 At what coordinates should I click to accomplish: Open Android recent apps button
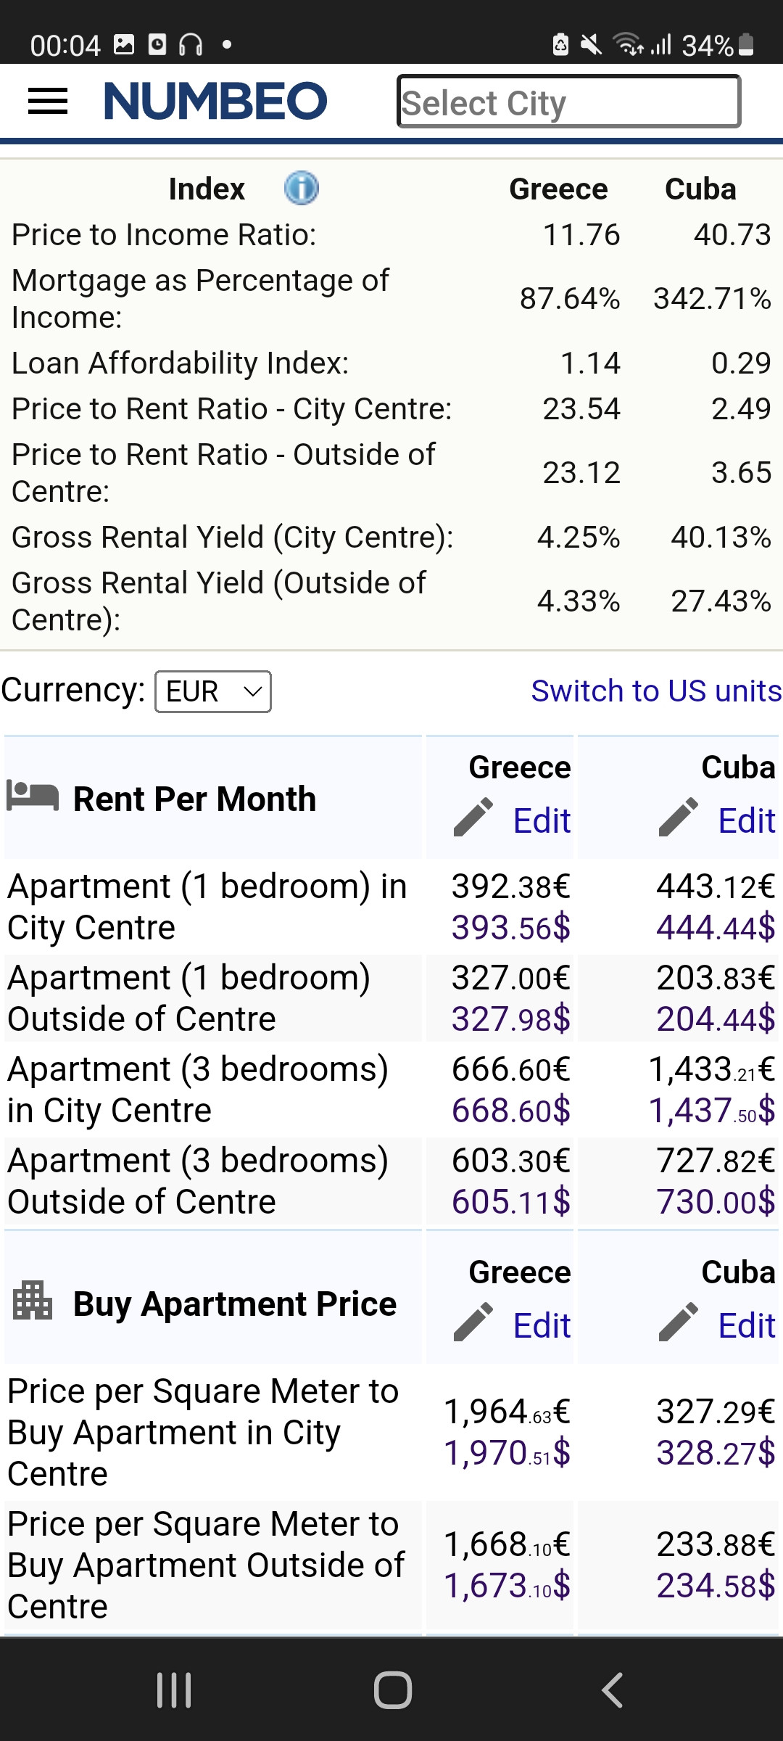click(174, 1689)
